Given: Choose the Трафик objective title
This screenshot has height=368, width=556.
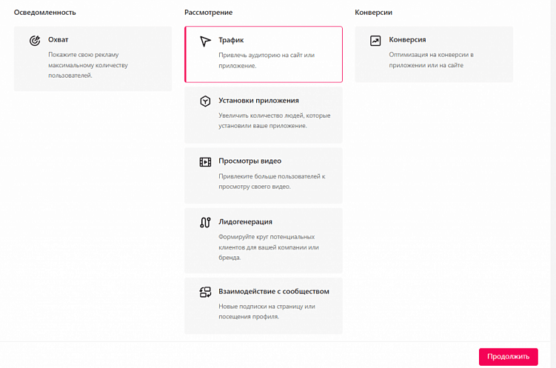Looking at the screenshot, I should click(231, 40).
